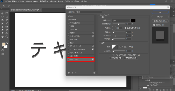This screenshot has width=175, height=91.
Task: Select the Horizontal Type tool
Action: pos(2,33)
